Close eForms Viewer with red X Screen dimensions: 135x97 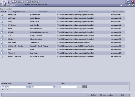coord(133,2)
